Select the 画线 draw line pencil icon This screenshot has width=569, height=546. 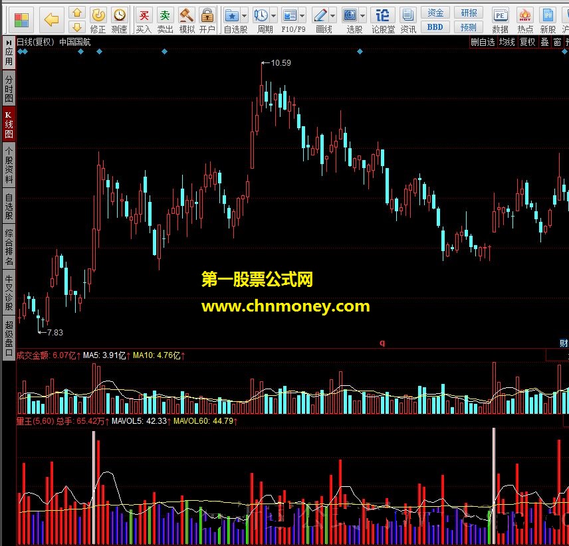pyautogui.click(x=320, y=15)
